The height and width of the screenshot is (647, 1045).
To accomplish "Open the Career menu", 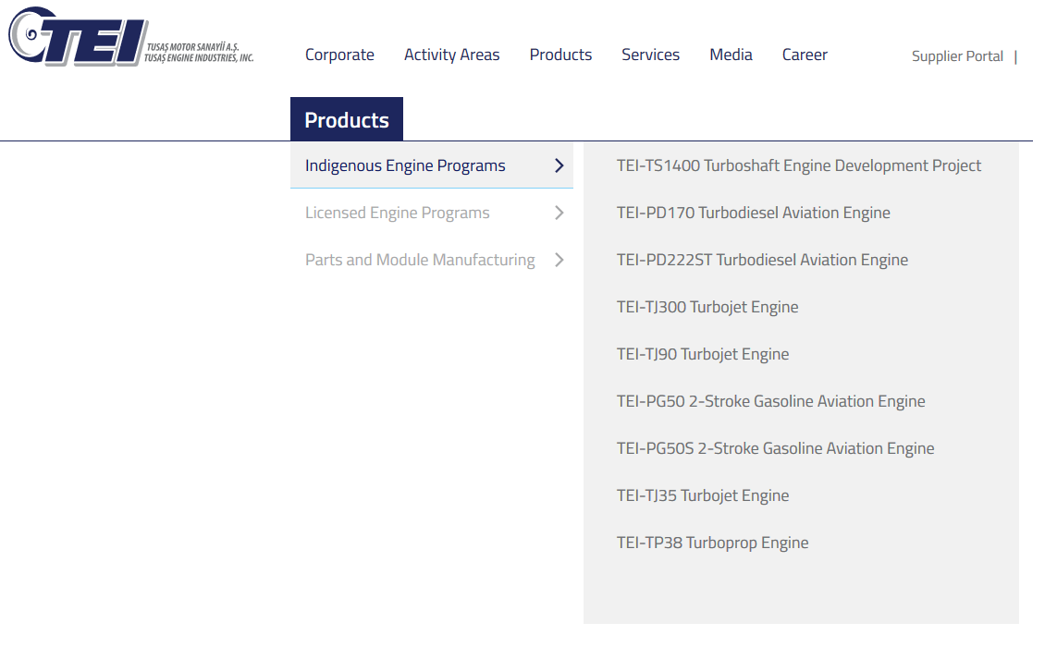I will [x=805, y=55].
